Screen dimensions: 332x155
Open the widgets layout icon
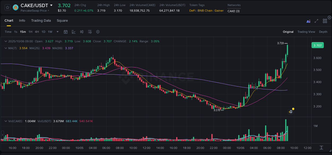click(325, 21)
